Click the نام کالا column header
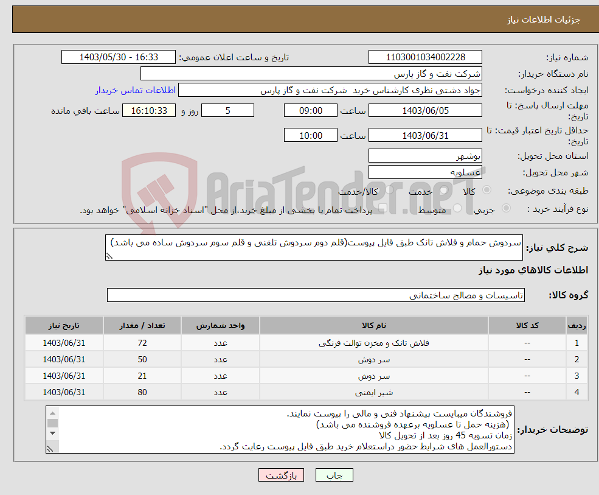This screenshot has width=599, height=495. pos(373,326)
